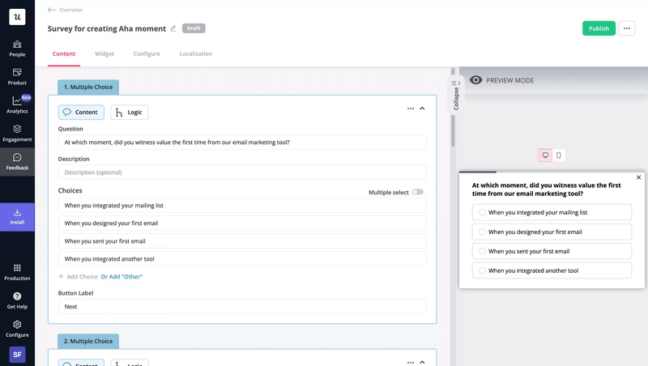Viewport: 648px width, 366px height.
Task: Switch preview to mobile device icon
Action: pos(559,155)
